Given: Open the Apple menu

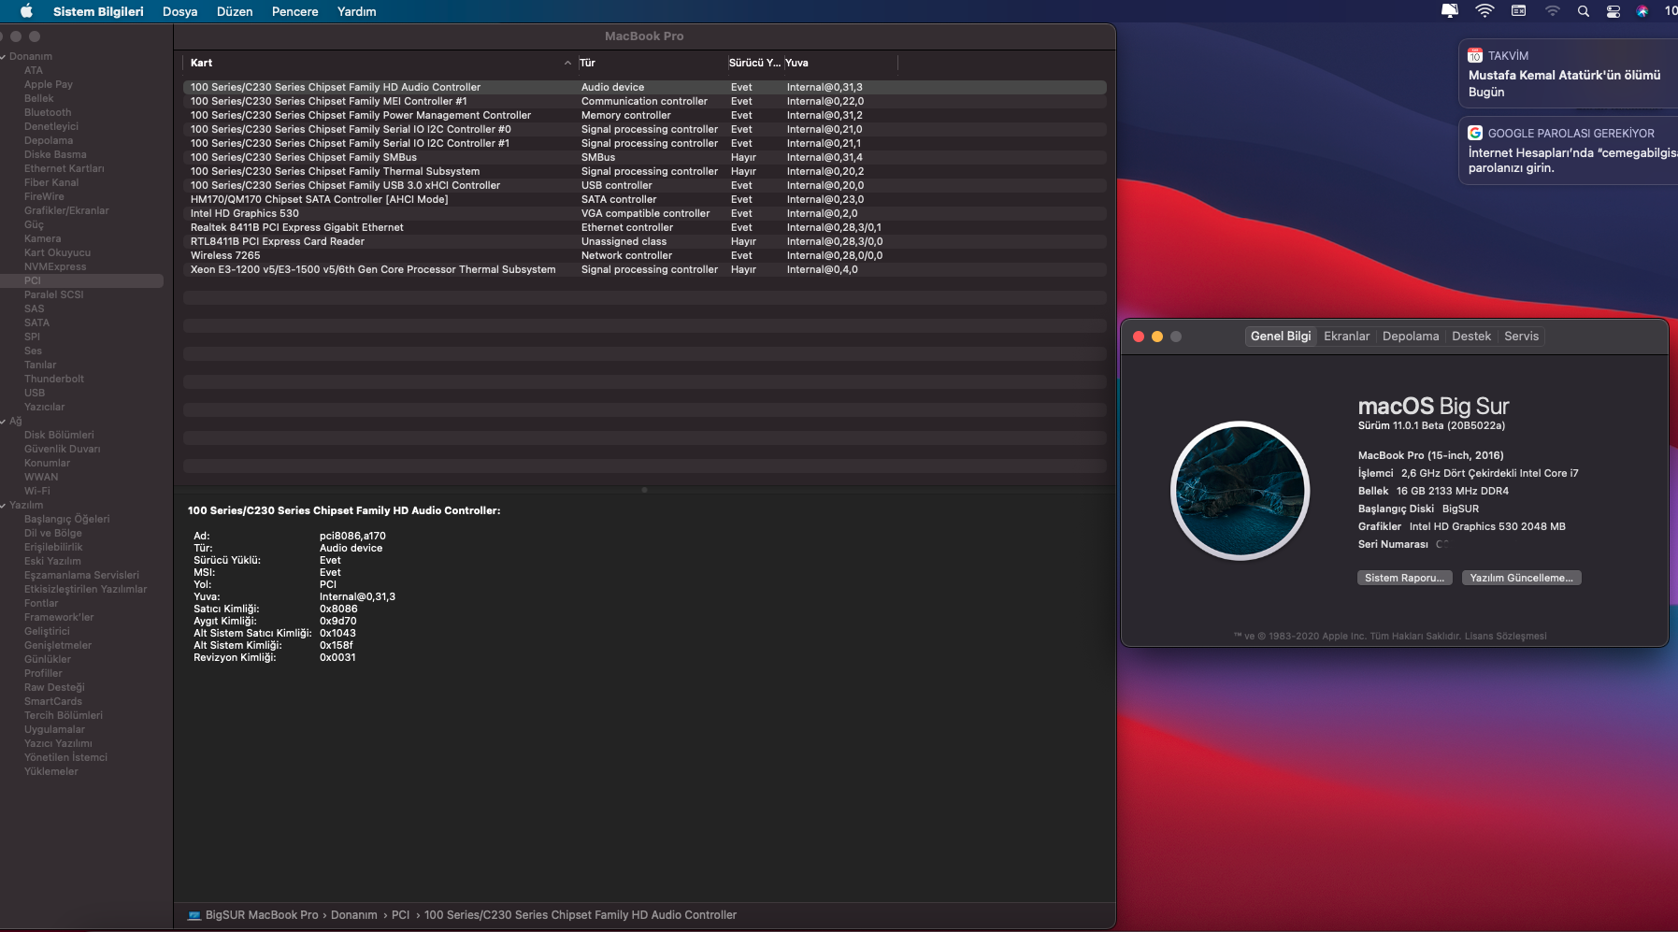Looking at the screenshot, I should click(x=26, y=11).
